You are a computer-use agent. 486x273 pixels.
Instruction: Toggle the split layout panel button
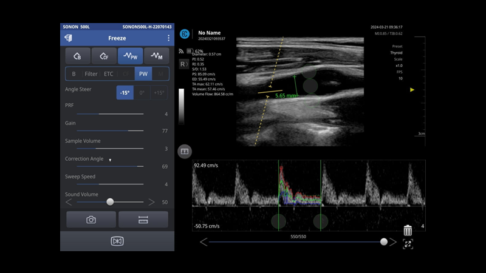[x=185, y=151]
